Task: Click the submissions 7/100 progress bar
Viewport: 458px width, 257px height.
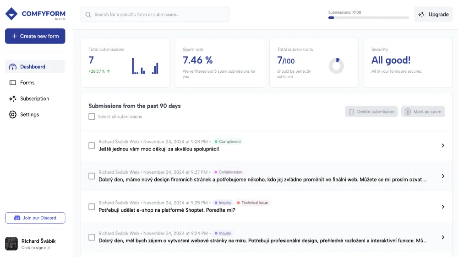Action: click(368, 18)
